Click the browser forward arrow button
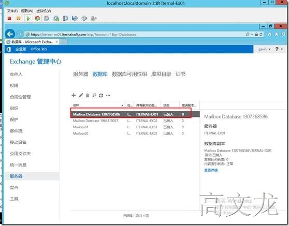The image size is (289, 226). [19, 34]
